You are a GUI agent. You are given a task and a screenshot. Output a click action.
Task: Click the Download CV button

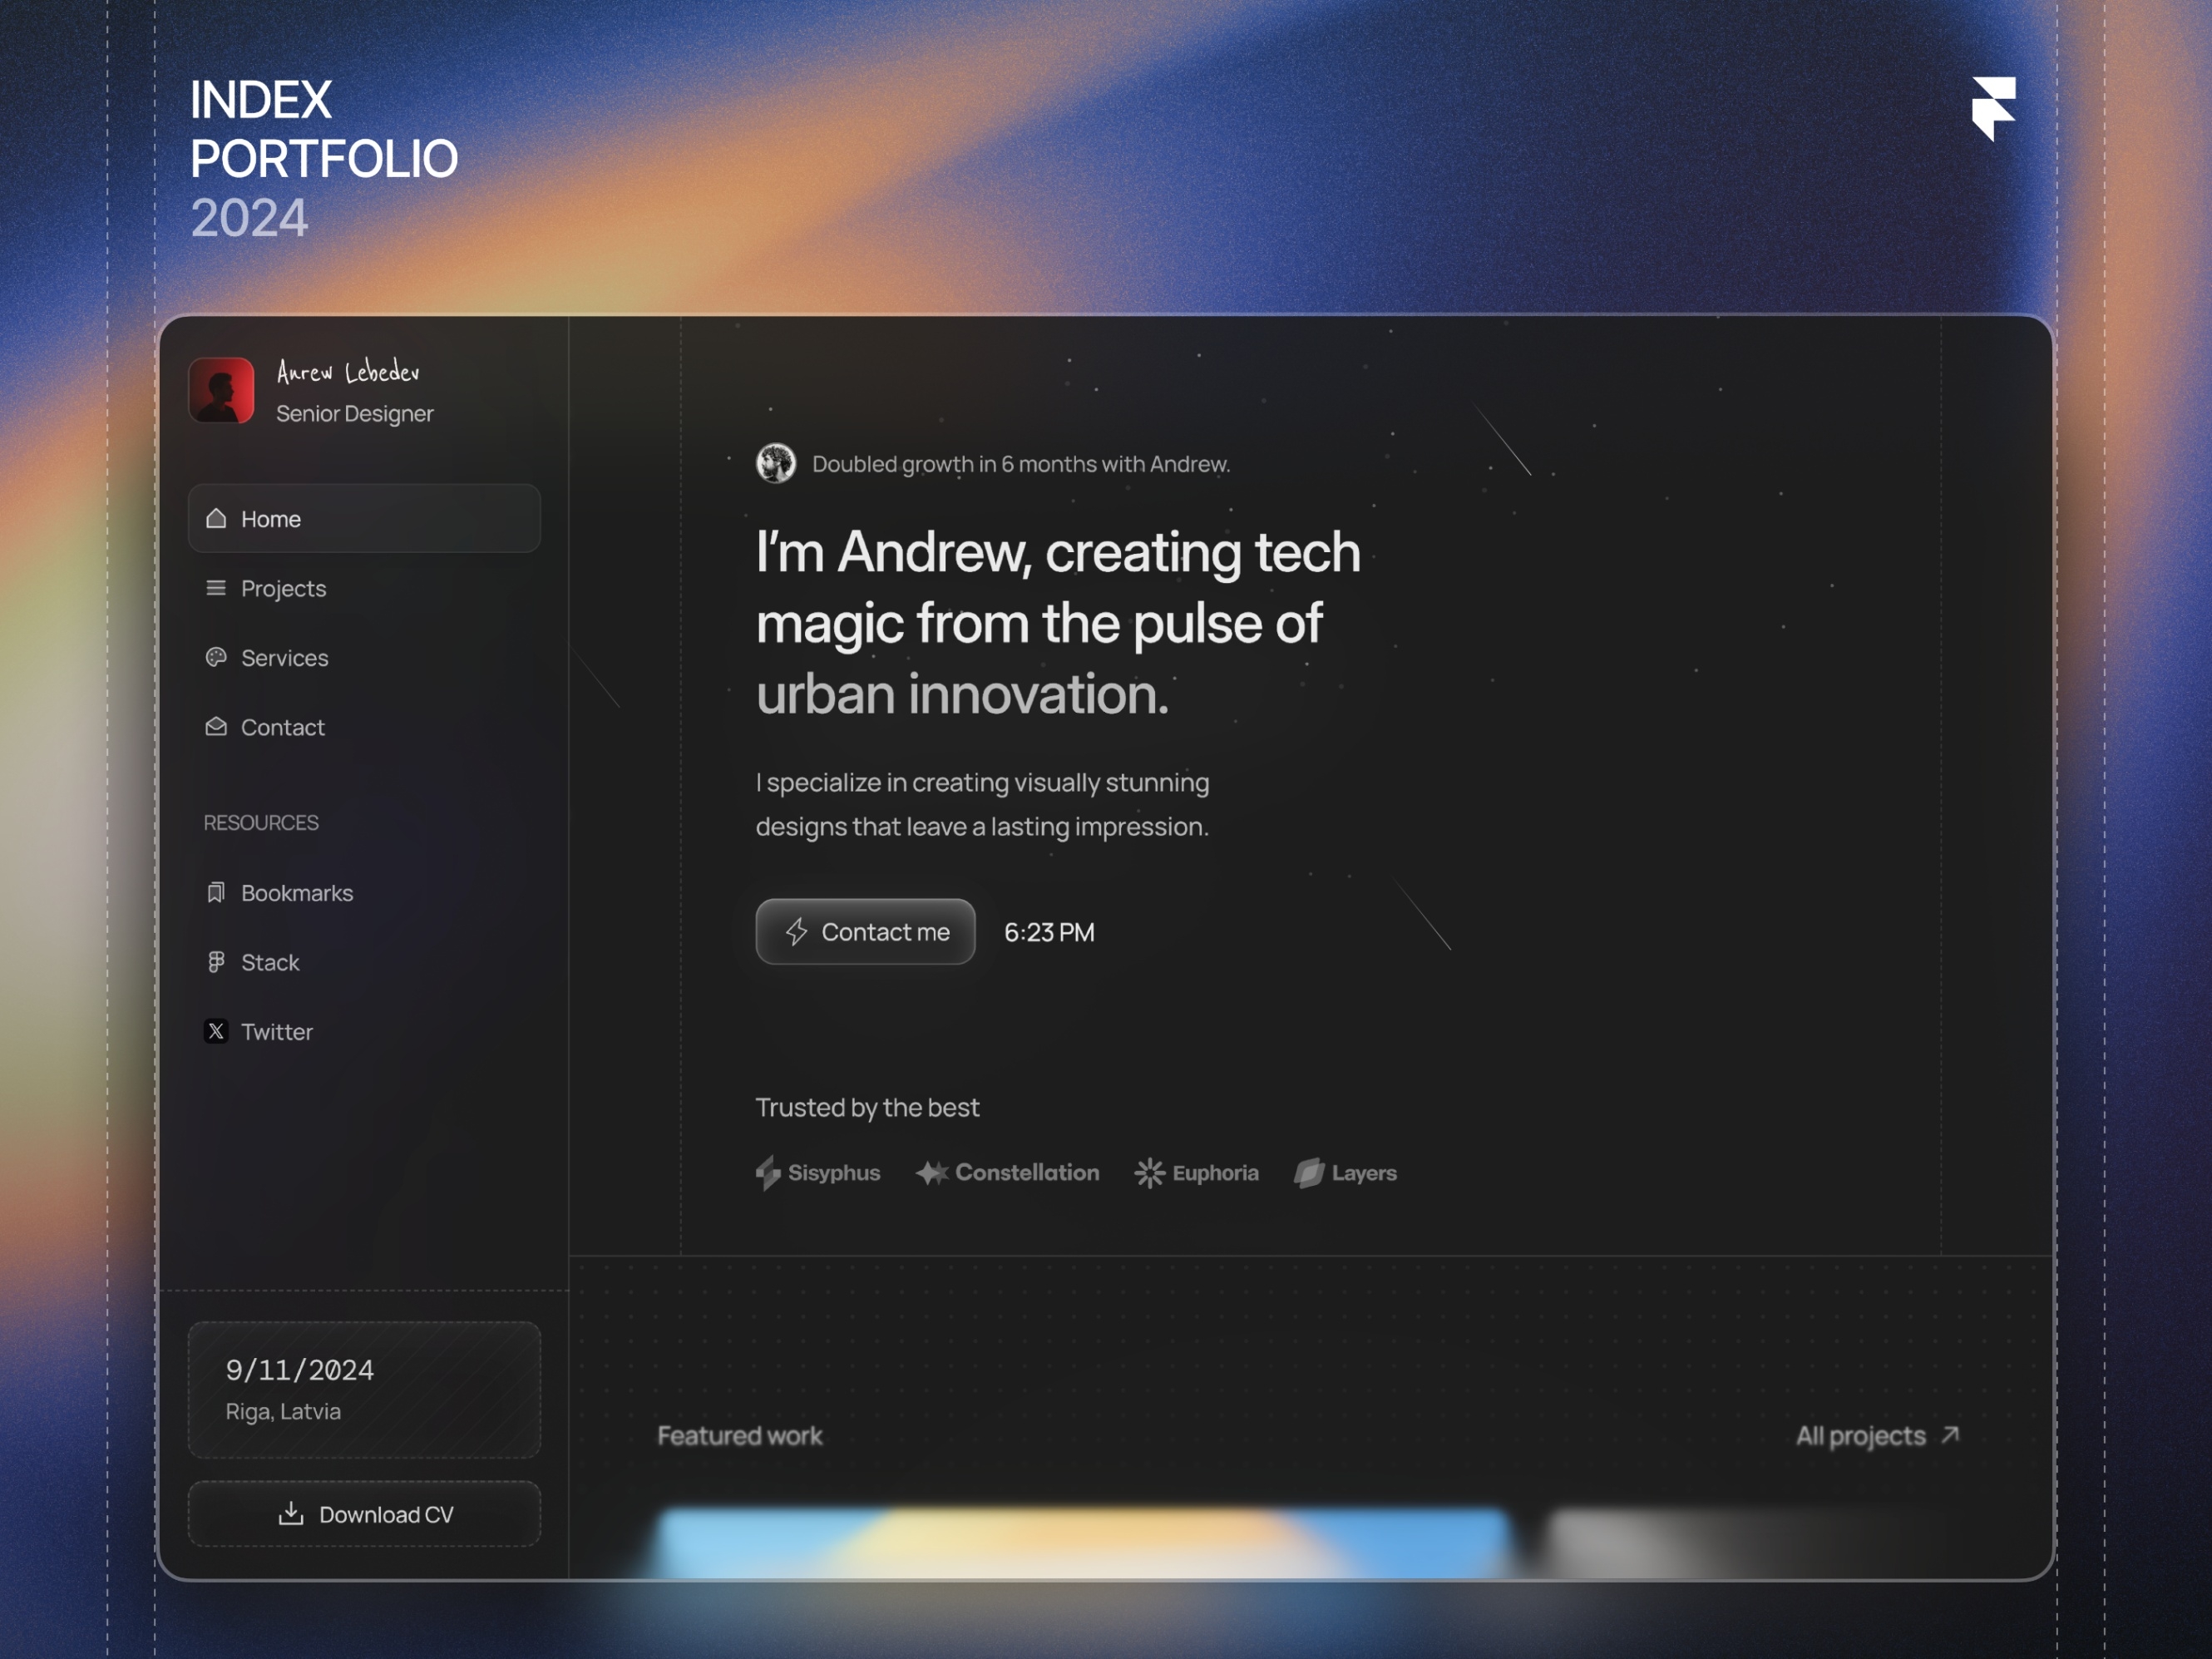[364, 1514]
